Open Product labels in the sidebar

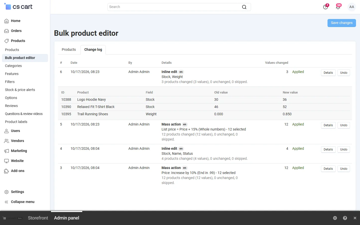click(x=16, y=122)
